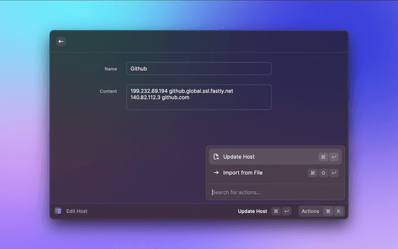
Task: Click the Name field containing Github
Action: pos(198,68)
